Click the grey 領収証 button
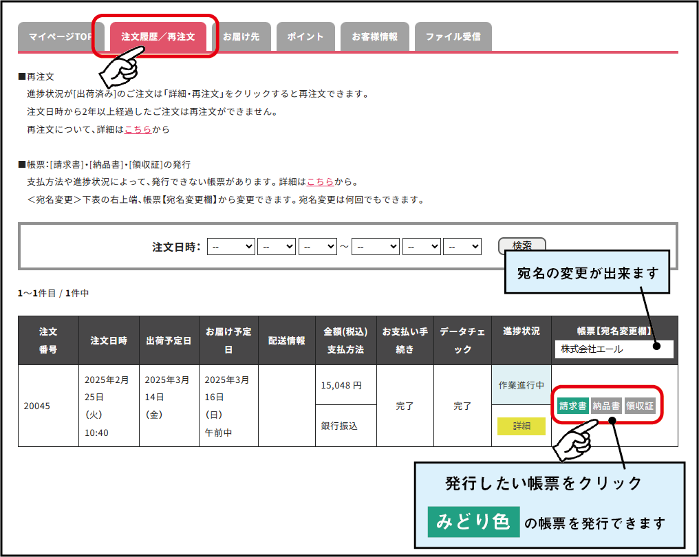 (640, 406)
